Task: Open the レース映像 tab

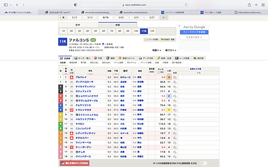Action: click(182, 58)
